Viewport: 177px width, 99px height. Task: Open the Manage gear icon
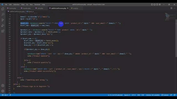[3, 91]
